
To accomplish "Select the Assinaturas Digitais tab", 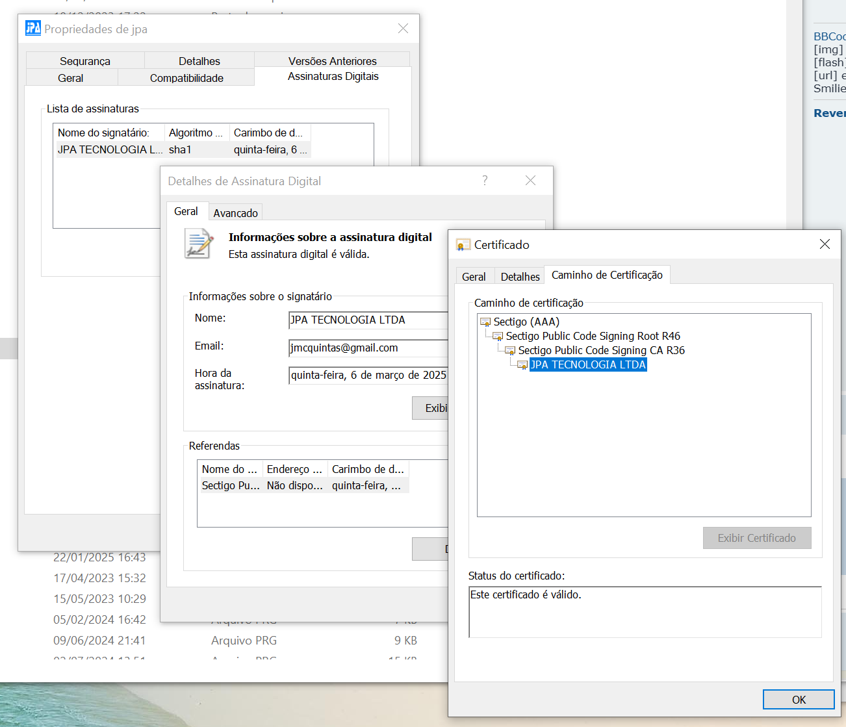I will coord(333,76).
